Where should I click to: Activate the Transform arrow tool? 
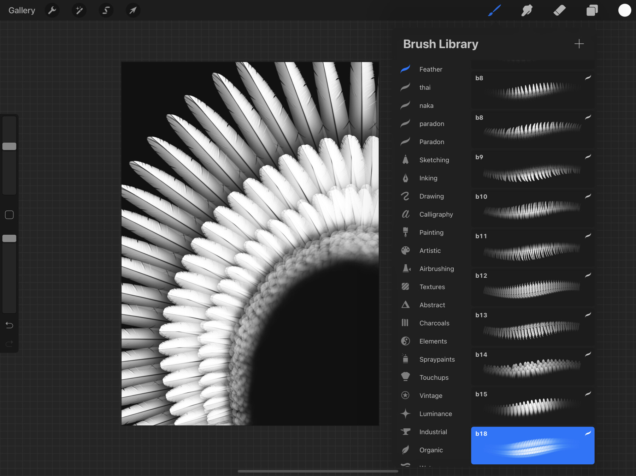(133, 11)
